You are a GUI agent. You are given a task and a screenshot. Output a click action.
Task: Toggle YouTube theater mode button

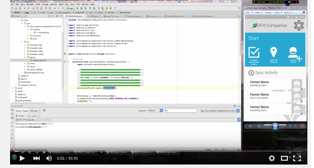284,158
